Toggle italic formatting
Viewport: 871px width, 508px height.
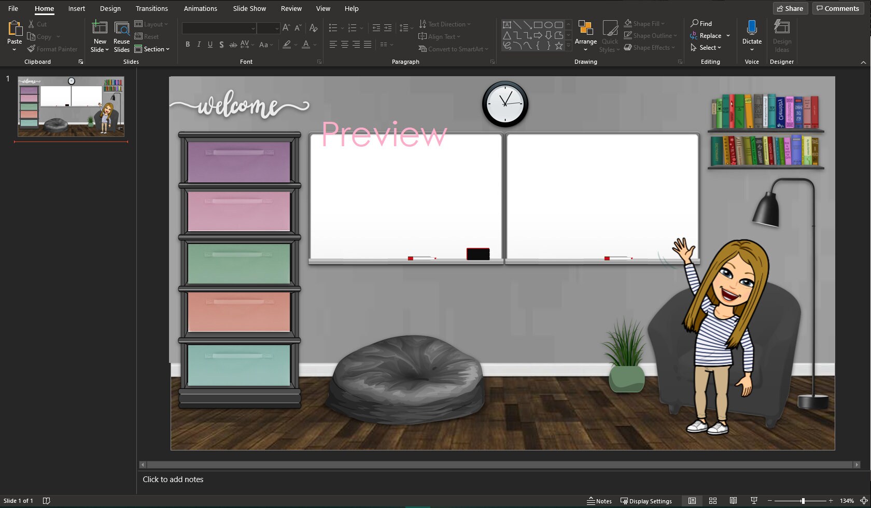[199, 45]
